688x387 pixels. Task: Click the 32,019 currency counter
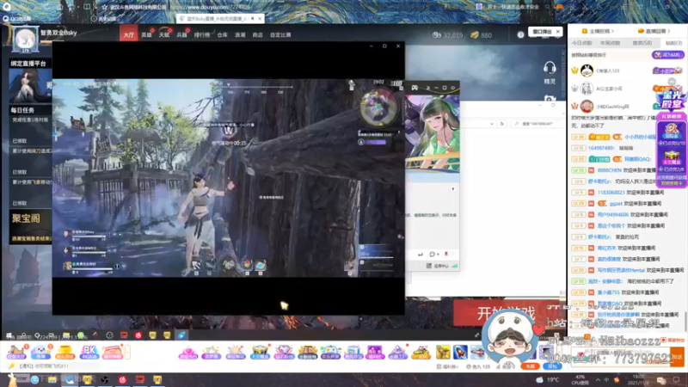447,35
